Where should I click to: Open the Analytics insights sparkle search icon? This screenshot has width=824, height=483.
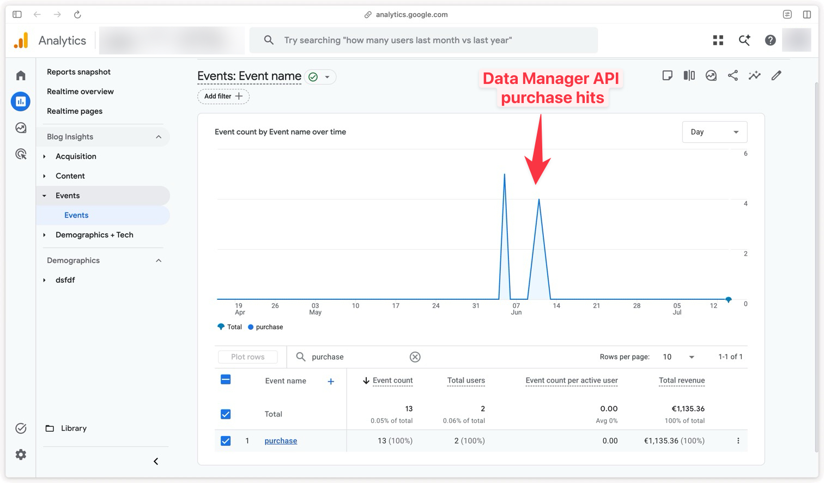744,40
